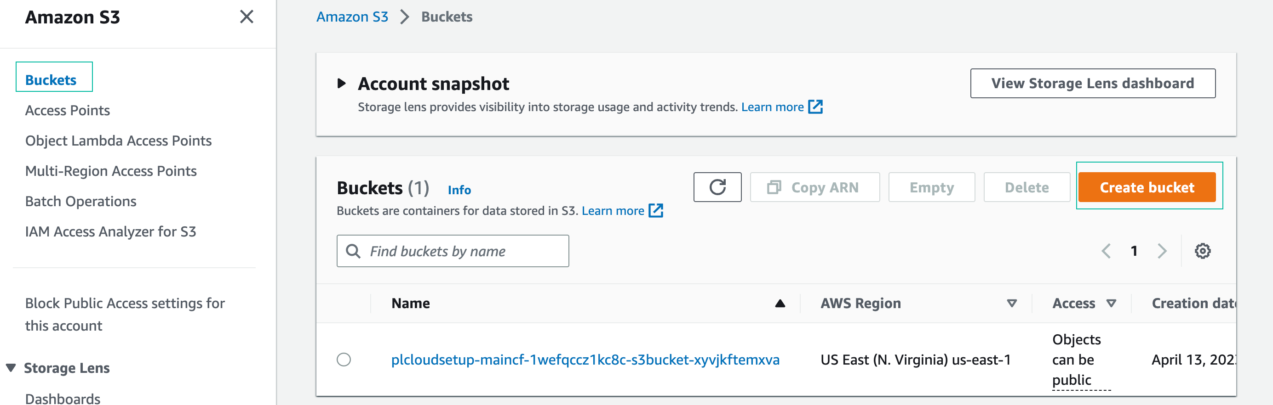This screenshot has height=405, width=1273.
Task: Go to the previous page arrow
Action: point(1106,251)
